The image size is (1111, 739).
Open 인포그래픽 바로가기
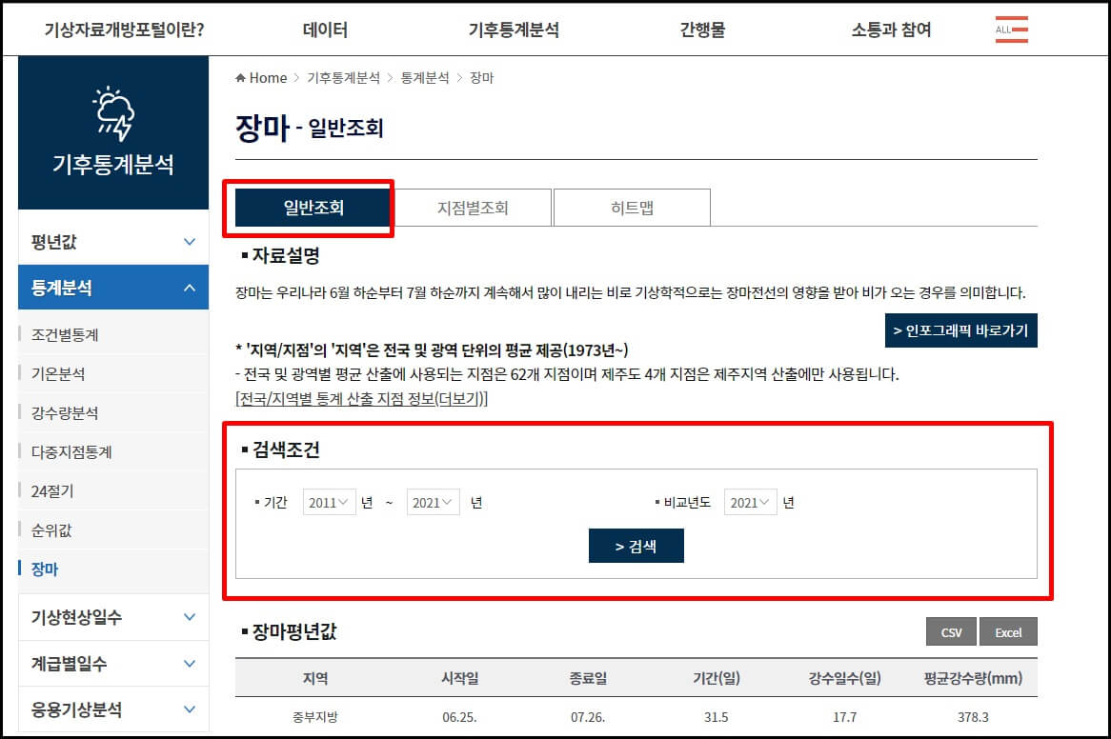[960, 331]
